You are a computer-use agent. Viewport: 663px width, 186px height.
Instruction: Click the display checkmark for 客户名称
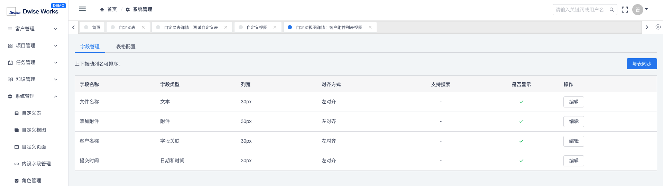tap(521, 141)
